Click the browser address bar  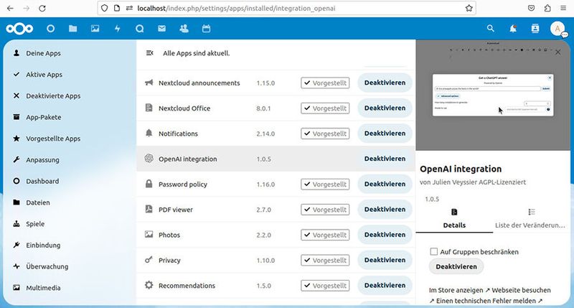[286, 8]
